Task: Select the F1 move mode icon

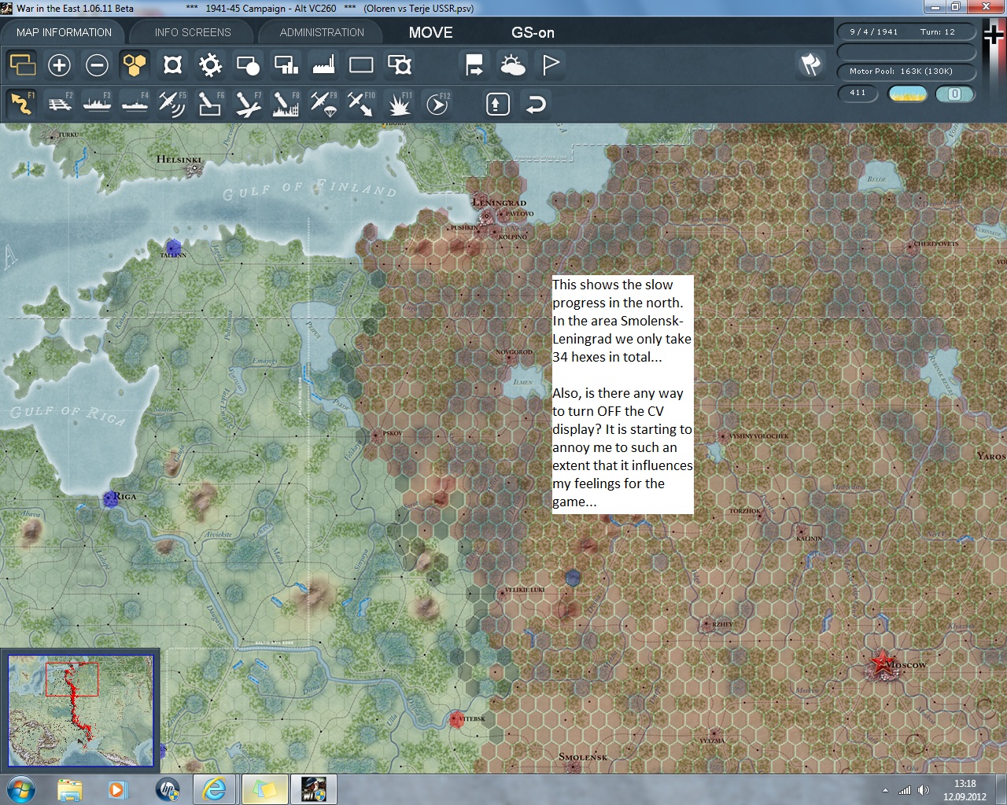Action: tap(22, 104)
